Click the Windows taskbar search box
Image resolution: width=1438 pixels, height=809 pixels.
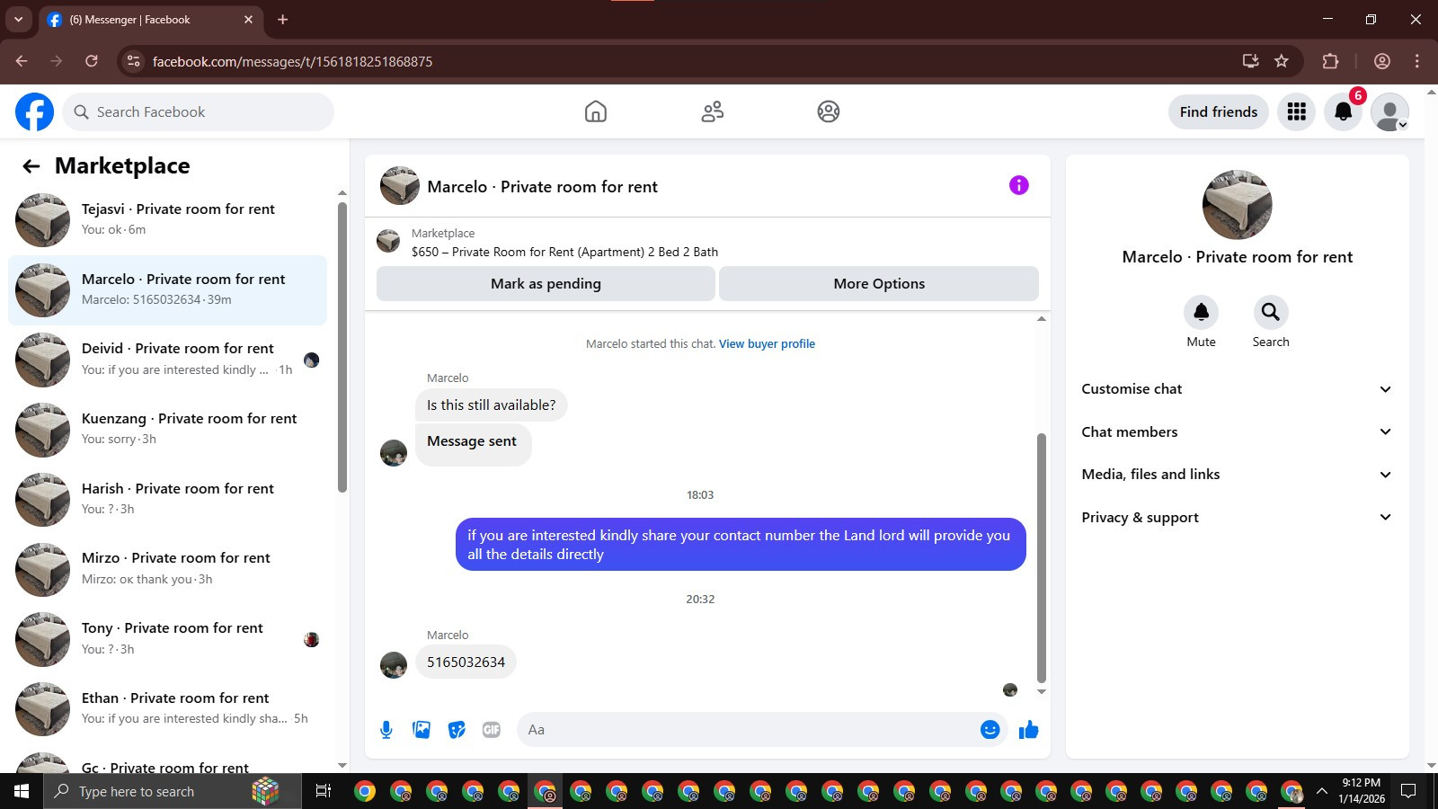pyautogui.click(x=173, y=791)
